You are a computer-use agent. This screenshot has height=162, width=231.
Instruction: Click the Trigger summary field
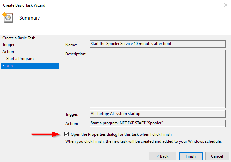click(158, 114)
